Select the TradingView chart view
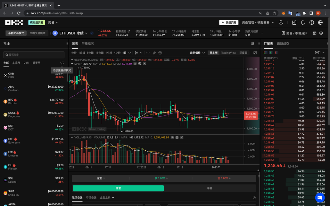Screen dimensions: 330x206 click(228, 53)
